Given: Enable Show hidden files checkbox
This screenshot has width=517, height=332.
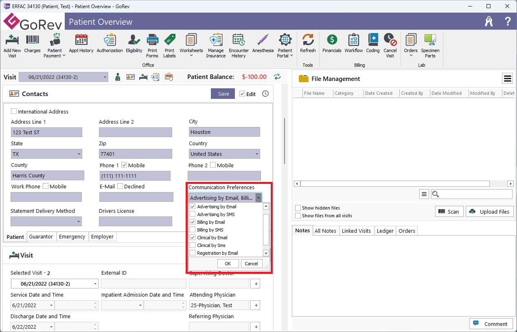Looking at the screenshot, I should coord(298,208).
